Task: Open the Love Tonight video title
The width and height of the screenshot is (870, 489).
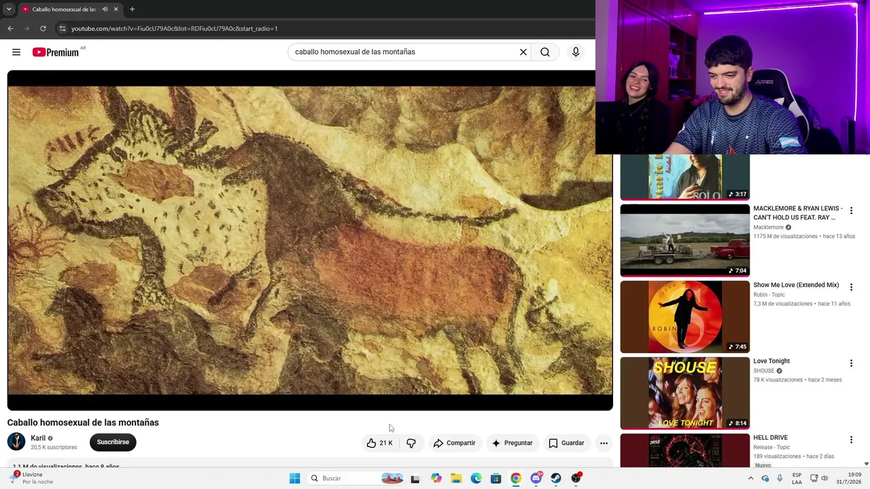Action: pos(771,361)
